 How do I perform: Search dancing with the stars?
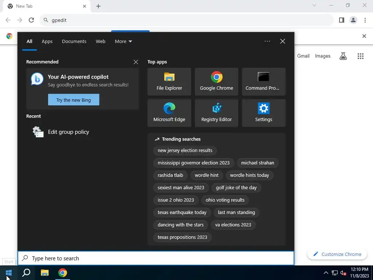[x=181, y=225]
